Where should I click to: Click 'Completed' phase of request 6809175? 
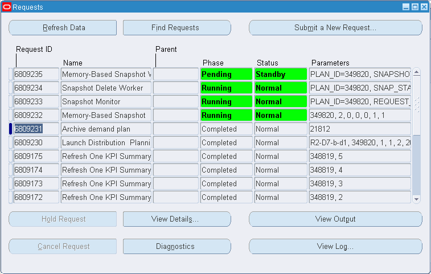click(226, 156)
